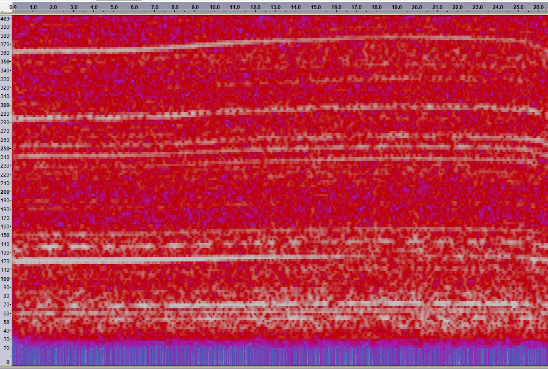Viewport: 548px width, 369px height.
Task: Jump to 18.0 seconds on the timeline ruler
Action: (377, 7)
